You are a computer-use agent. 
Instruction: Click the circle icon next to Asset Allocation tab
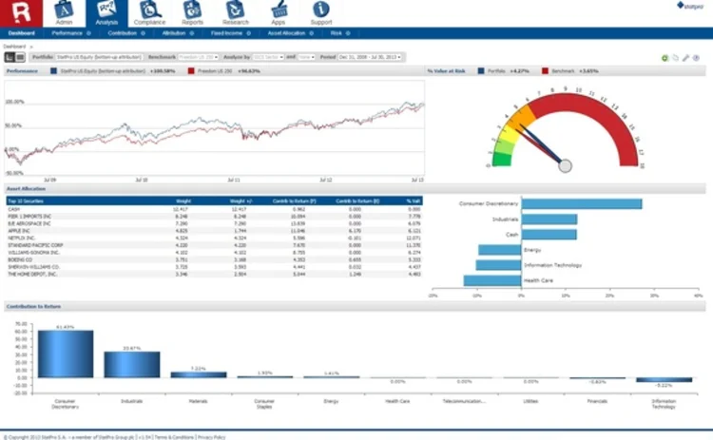(311, 33)
